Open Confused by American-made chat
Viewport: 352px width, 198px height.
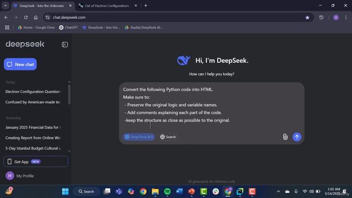33,102
